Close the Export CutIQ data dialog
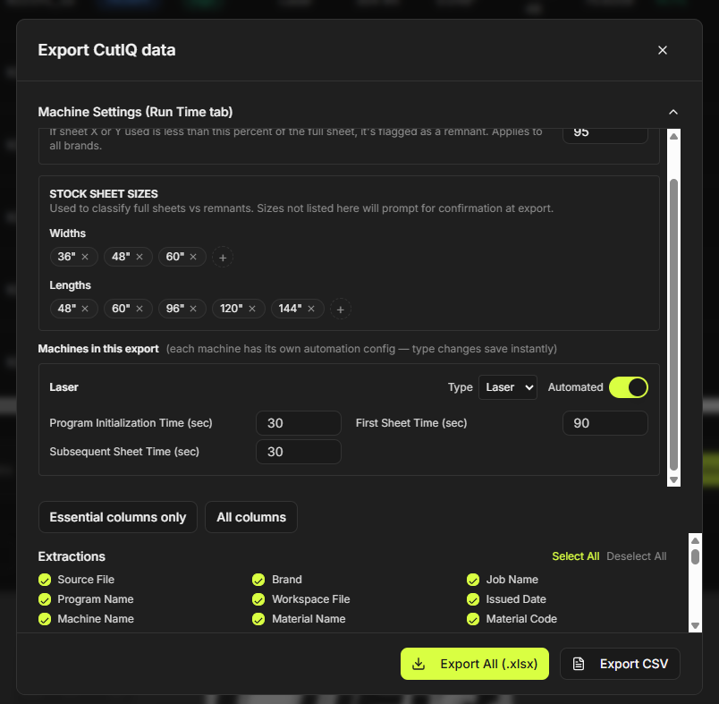719x704 pixels. 662,50
